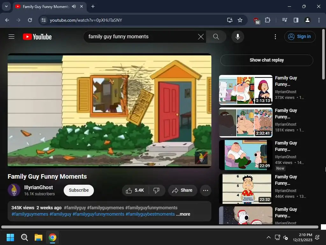Expand description with ...more
This screenshot has width=326, height=245.
[183, 214]
